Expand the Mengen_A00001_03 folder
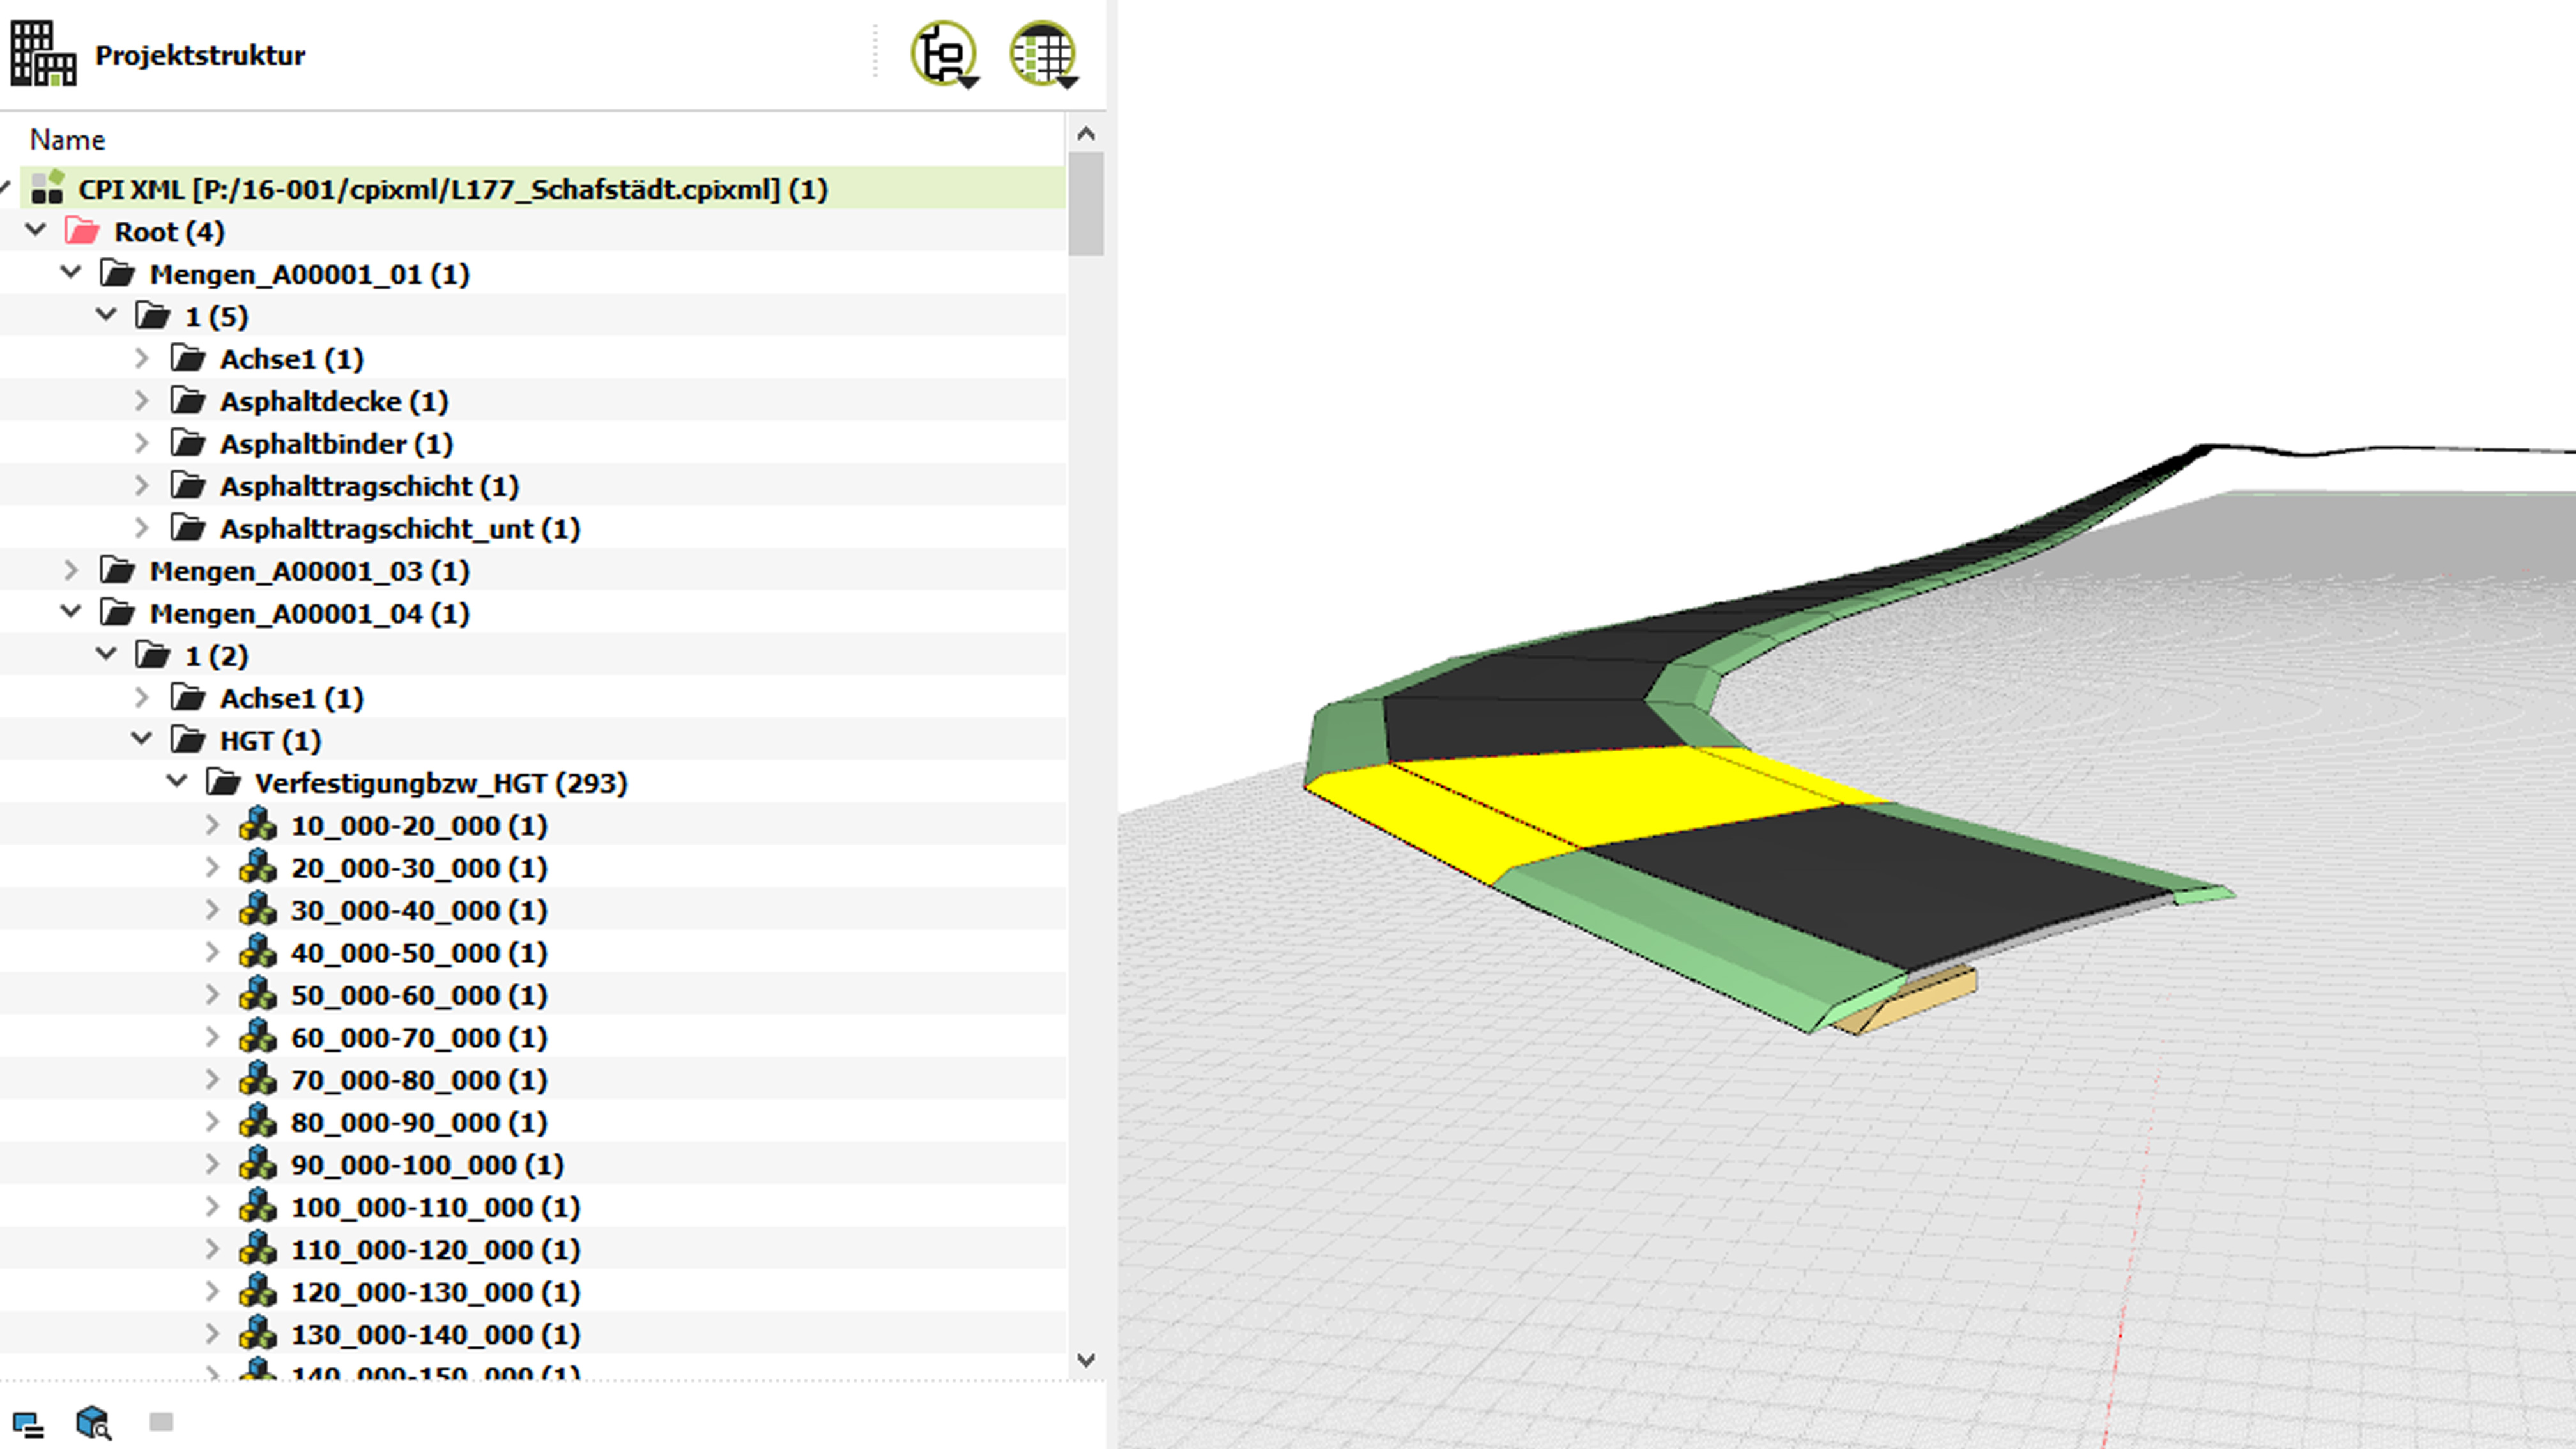Viewport: 2576px width, 1449px height. [71, 570]
